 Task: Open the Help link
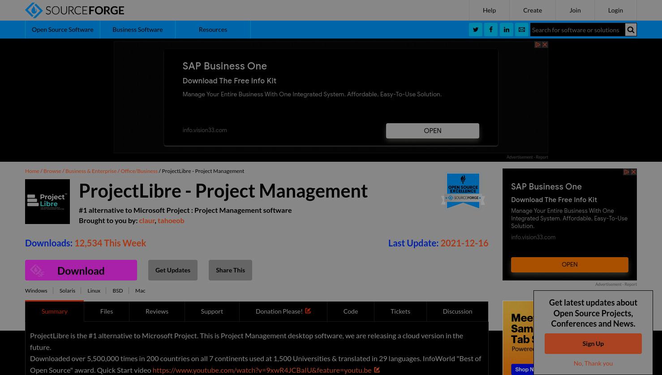(x=489, y=10)
